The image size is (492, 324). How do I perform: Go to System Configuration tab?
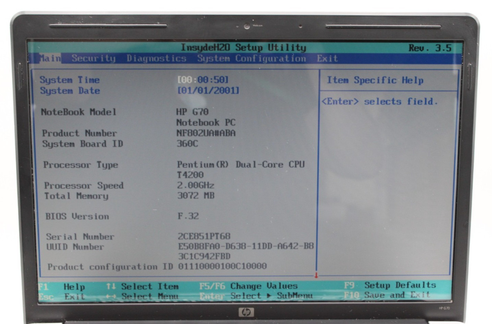[251, 59]
